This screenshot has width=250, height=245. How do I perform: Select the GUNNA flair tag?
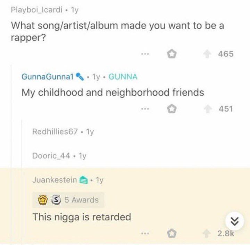123,77
